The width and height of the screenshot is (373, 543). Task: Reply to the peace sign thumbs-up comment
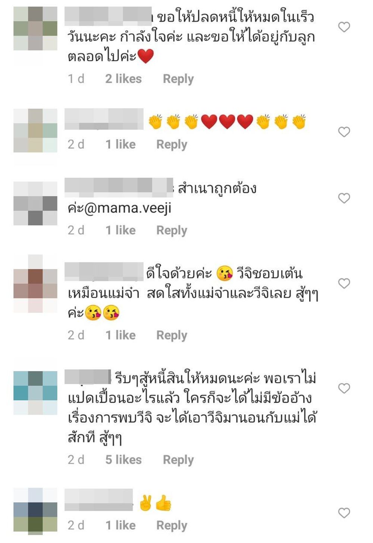coord(172,525)
